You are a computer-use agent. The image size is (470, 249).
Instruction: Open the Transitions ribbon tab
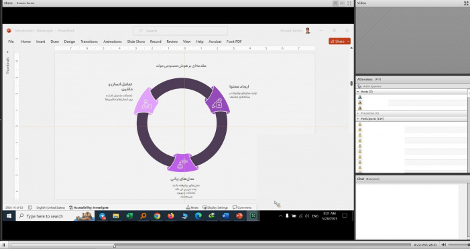(89, 41)
